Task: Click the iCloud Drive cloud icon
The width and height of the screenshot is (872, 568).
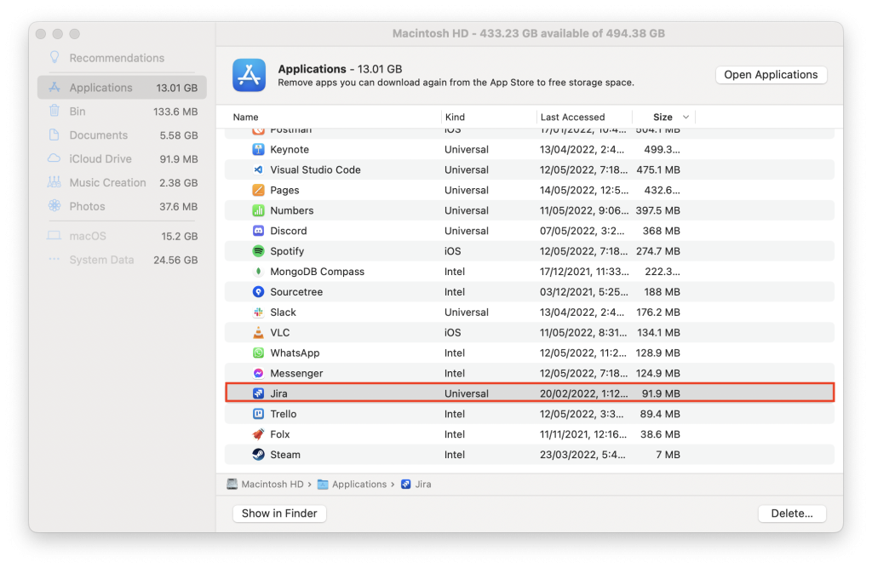Action: [54, 158]
